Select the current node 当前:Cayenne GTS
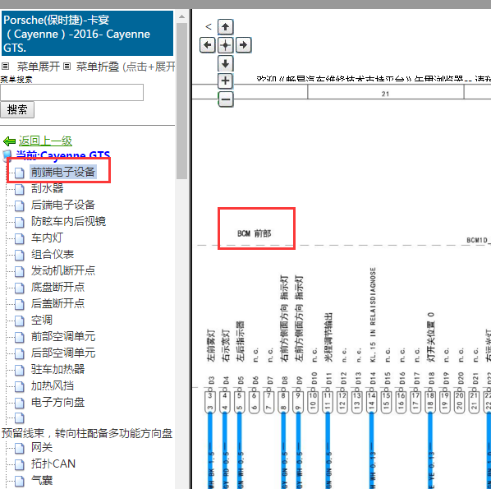491x489 pixels. pyautogui.click(x=63, y=155)
